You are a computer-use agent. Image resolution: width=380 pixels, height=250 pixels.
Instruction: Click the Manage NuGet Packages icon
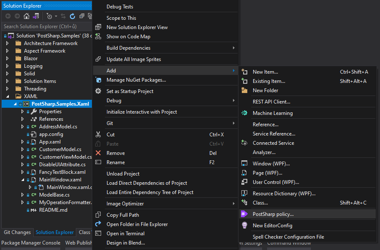point(98,80)
